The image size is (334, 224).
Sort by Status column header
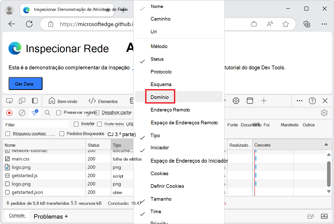(98, 145)
